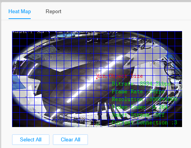This screenshot has width=191, height=148.
Task: Click the Resolution overlay text
Action: (144, 99)
